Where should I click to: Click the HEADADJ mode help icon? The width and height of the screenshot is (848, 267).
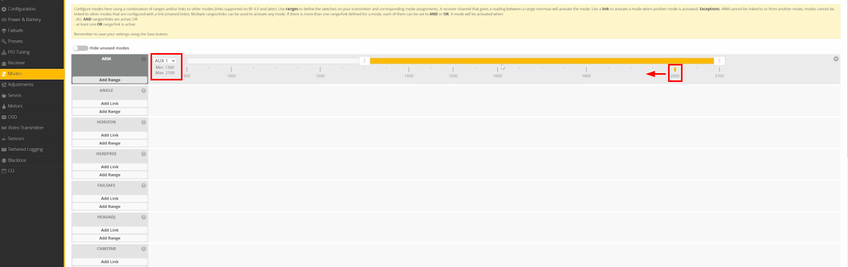click(144, 218)
